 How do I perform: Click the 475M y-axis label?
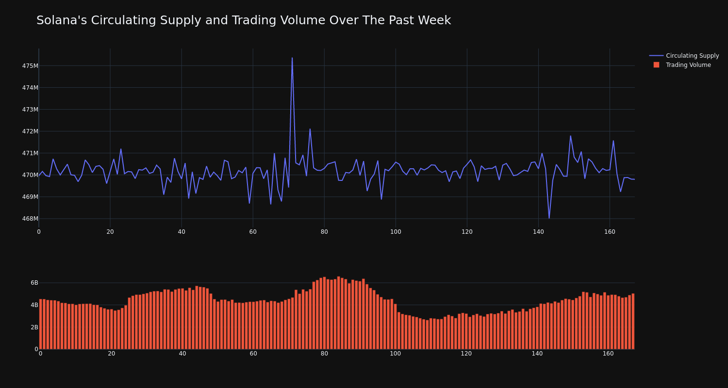30,66
